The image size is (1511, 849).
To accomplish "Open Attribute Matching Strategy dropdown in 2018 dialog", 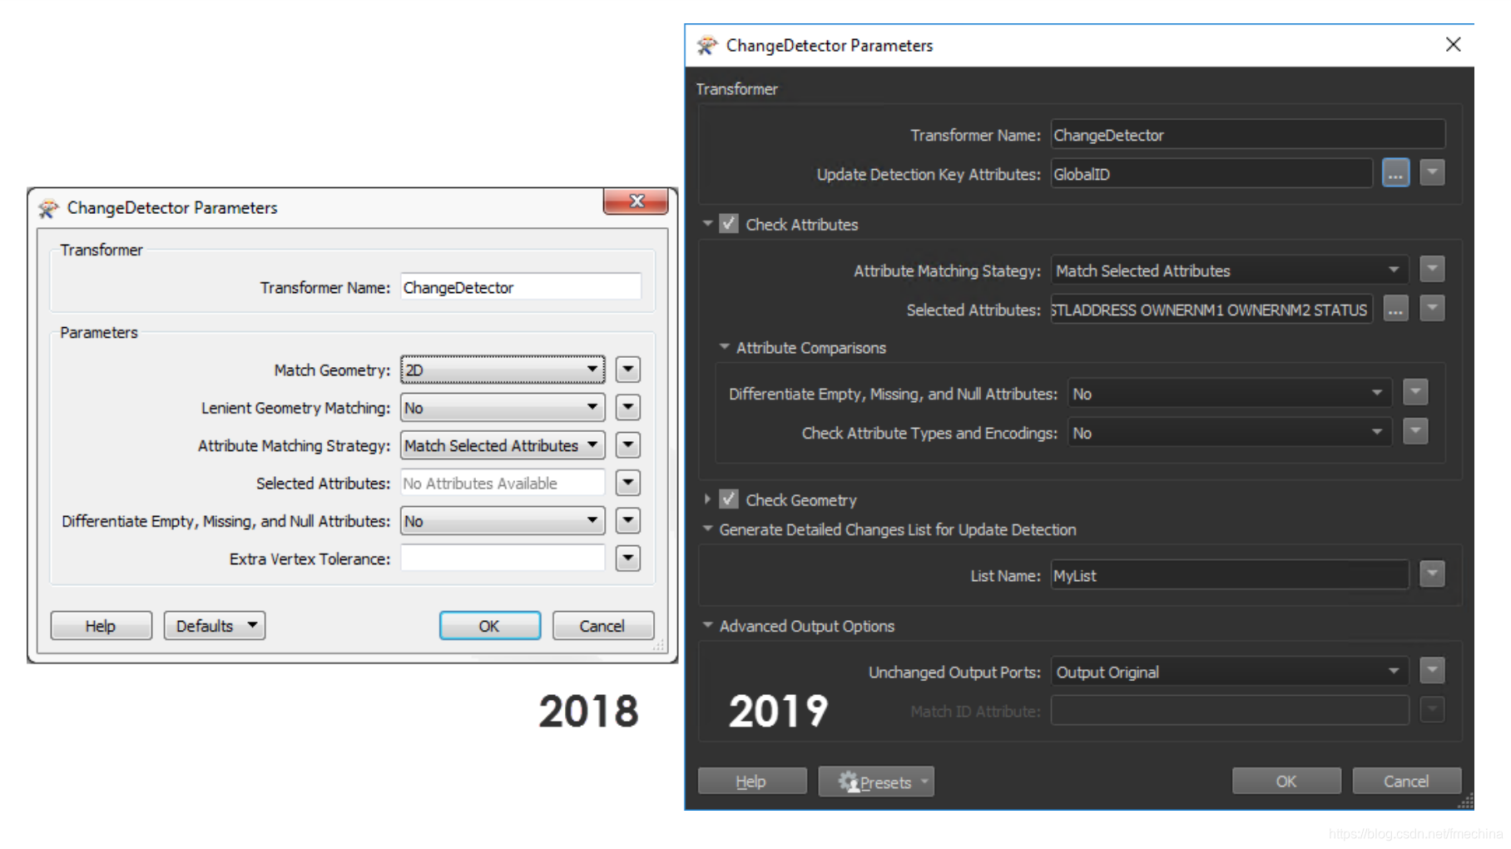I will click(x=503, y=445).
